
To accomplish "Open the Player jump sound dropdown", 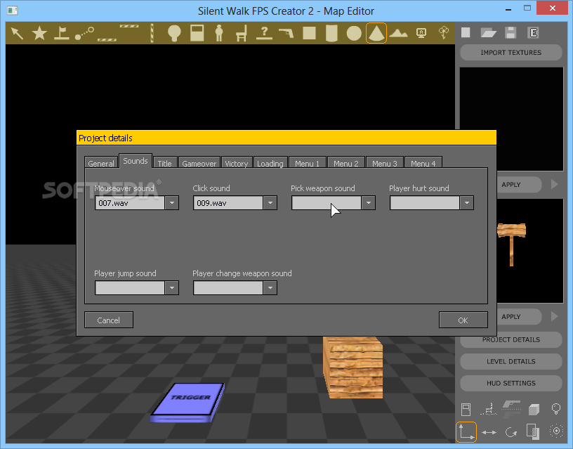I will tap(172, 288).
